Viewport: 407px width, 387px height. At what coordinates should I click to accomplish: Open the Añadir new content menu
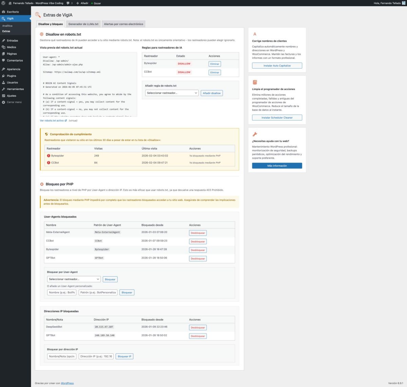tap(82, 3)
